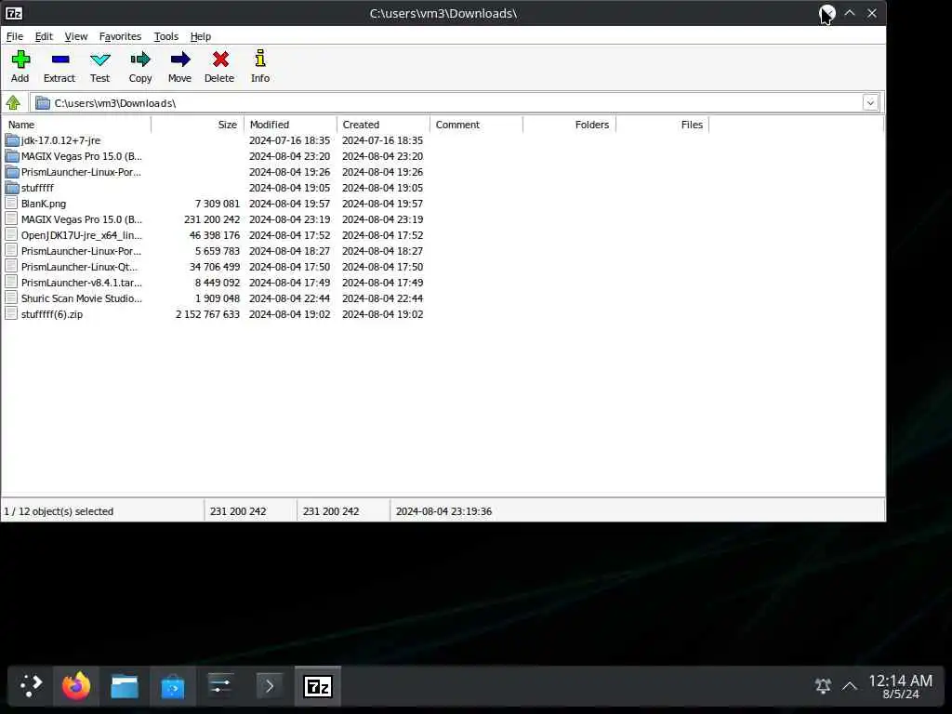Click the Copy toolbar icon
Viewport: 952px width, 714px height.
coord(140,59)
